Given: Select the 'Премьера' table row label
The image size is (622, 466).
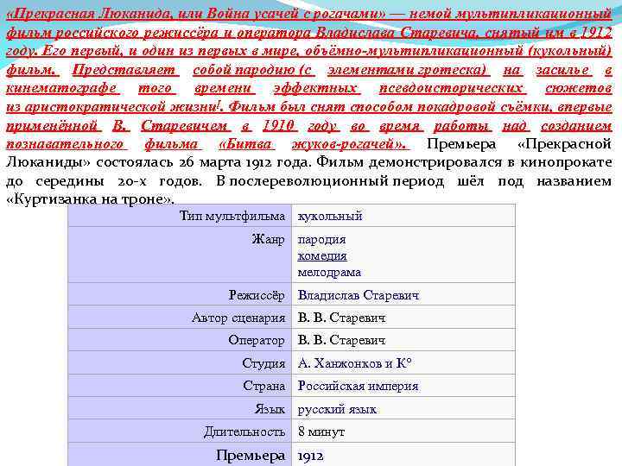Looking at the screenshot, I should click(x=251, y=456).
